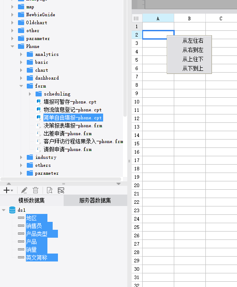Collapse the panel using up arrow
This screenshot has height=287, width=237.
(9, 184)
